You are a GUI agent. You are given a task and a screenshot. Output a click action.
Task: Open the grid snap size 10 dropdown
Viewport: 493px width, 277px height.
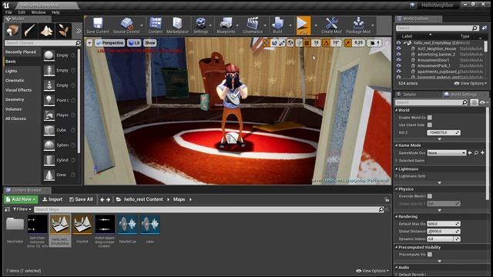pos(316,43)
